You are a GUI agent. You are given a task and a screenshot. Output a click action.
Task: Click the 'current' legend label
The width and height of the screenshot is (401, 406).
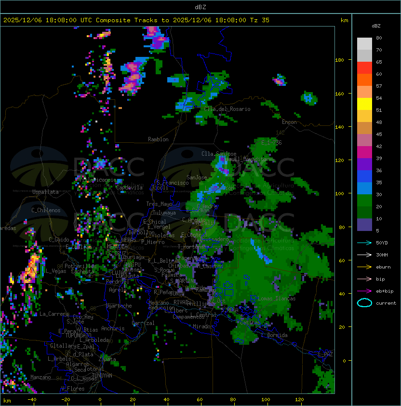tap(386, 303)
